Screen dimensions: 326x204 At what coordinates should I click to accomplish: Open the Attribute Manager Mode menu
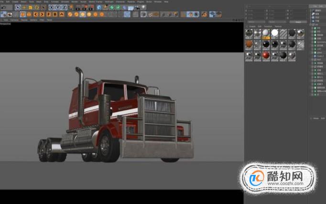click(x=316, y=118)
